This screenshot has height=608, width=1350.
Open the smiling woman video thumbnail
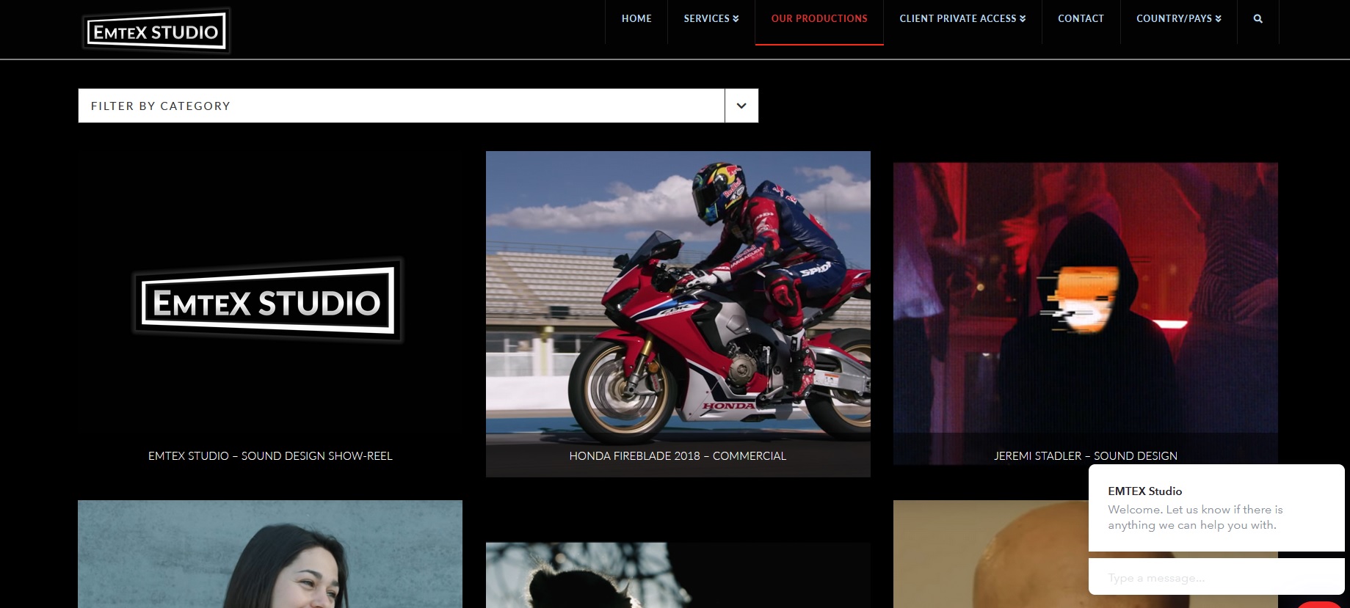pos(270,554)
